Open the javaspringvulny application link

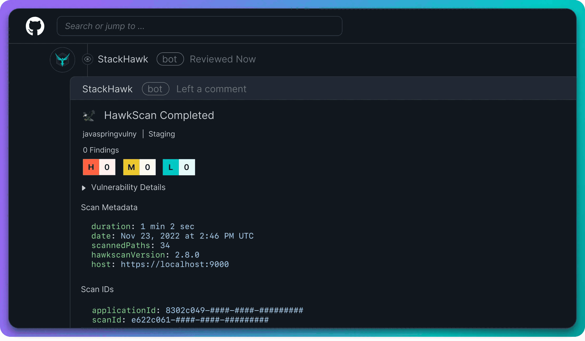point(110,134)
